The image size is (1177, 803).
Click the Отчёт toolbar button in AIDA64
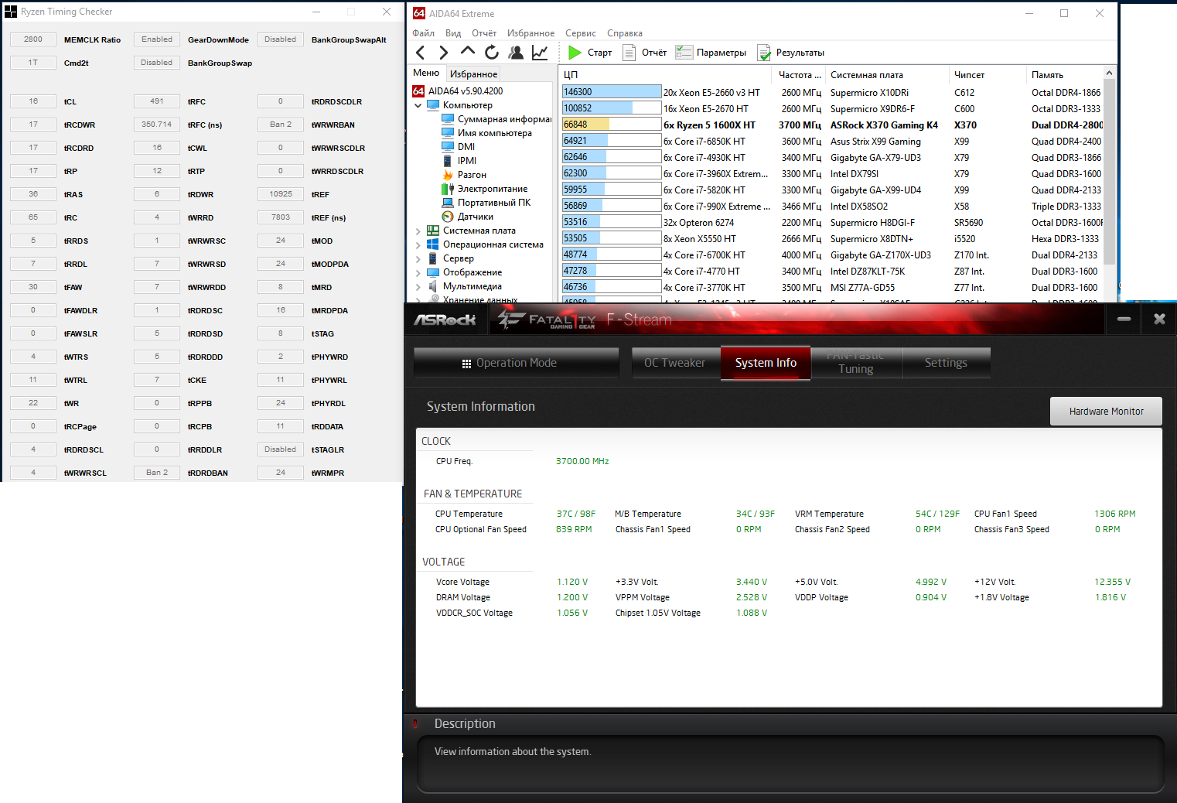[645, 53]
